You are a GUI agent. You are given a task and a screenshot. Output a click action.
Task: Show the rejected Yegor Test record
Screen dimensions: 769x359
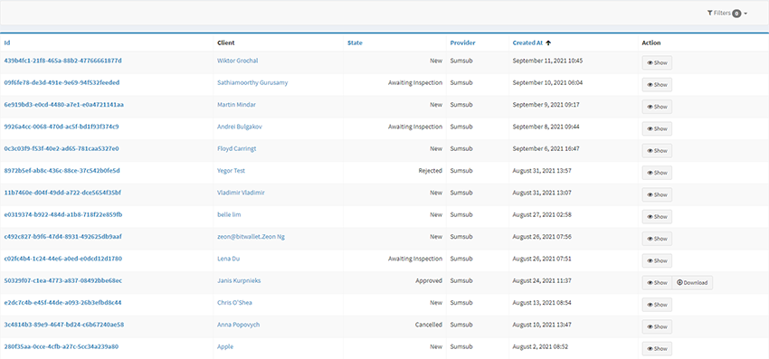pyautogui.click(x=657, y=173)
